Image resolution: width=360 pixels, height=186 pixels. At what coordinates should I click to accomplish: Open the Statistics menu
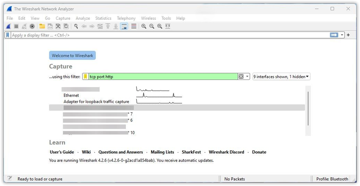coord(103,18)
